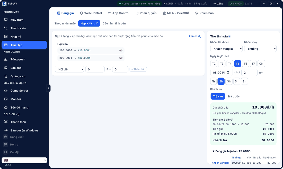This screenshot has width=283, height=169.
Task: Switch to Phân quyền tab
Action: click(x=146, y=13)
